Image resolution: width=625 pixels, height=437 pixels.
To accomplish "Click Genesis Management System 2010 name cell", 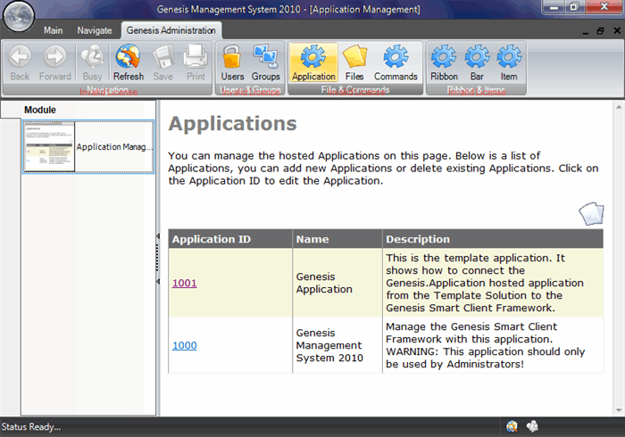I will click(337, 345).
